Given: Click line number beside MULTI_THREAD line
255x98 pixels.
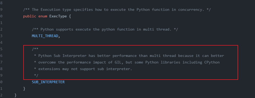Looking at the screenshot, I should [x=1, y=36].
